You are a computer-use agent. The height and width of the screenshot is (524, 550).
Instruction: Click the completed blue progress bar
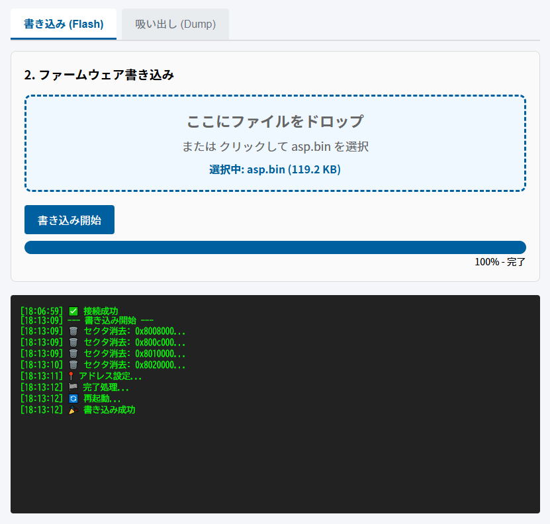275,247
